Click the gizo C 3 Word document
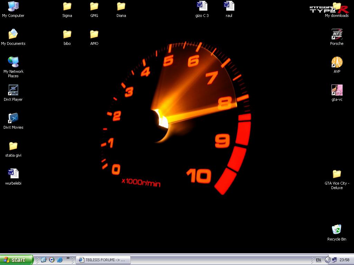The width and height of the screenshot is (354, 265). (x=202, y=7)
